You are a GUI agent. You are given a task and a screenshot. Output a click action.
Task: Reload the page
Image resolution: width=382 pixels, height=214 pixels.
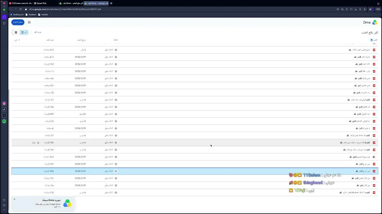coord(20,9)
